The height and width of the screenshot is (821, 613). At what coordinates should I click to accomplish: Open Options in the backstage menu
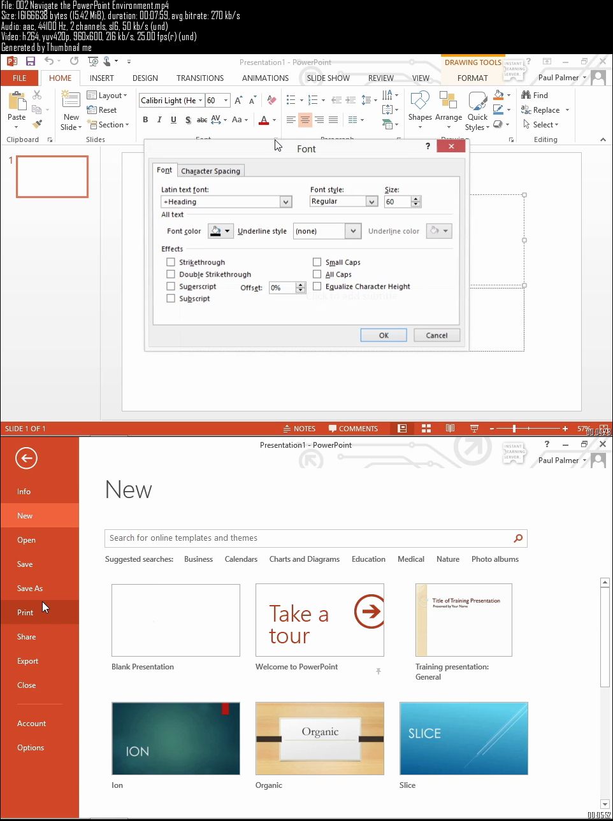[x=40, y=747]
